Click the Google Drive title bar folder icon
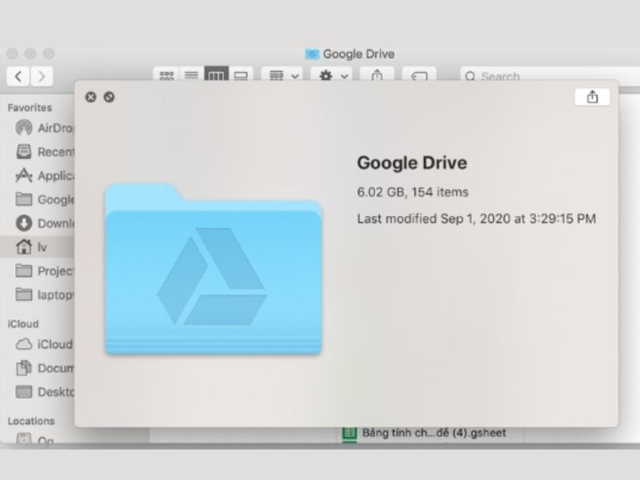Screen dimensions: 640x480 312,54
